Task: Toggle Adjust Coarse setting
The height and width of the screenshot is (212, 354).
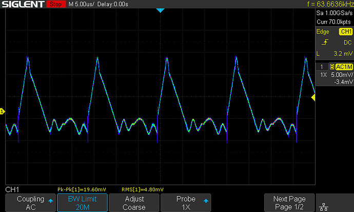Action: click(134, 203)
